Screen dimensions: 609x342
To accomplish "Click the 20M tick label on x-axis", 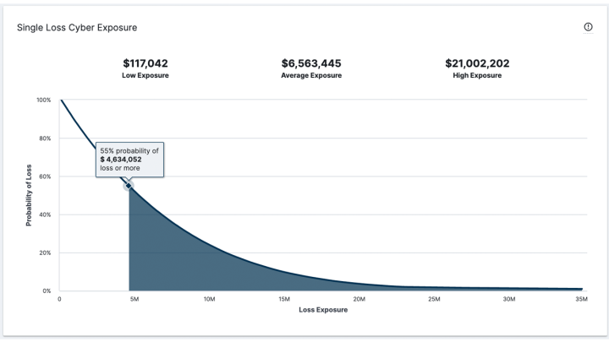I will (x=359, y=299).
